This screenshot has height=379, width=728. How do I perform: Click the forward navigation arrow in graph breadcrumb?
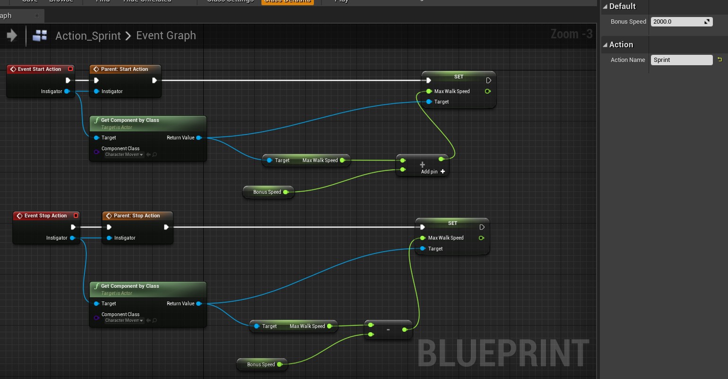pos(12,35)
